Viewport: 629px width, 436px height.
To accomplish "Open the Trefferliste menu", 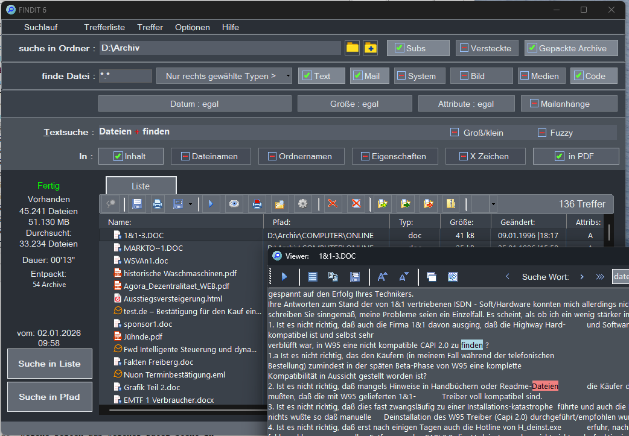I will (x=104, y=27).
